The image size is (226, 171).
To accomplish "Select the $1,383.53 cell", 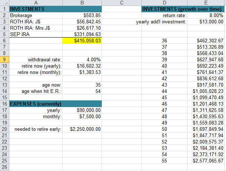I will coord(82,72).
